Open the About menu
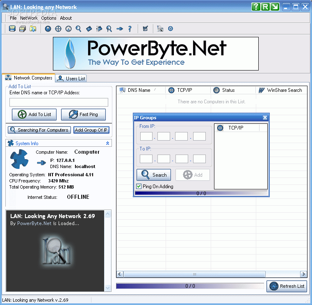 tap(66, 18)
